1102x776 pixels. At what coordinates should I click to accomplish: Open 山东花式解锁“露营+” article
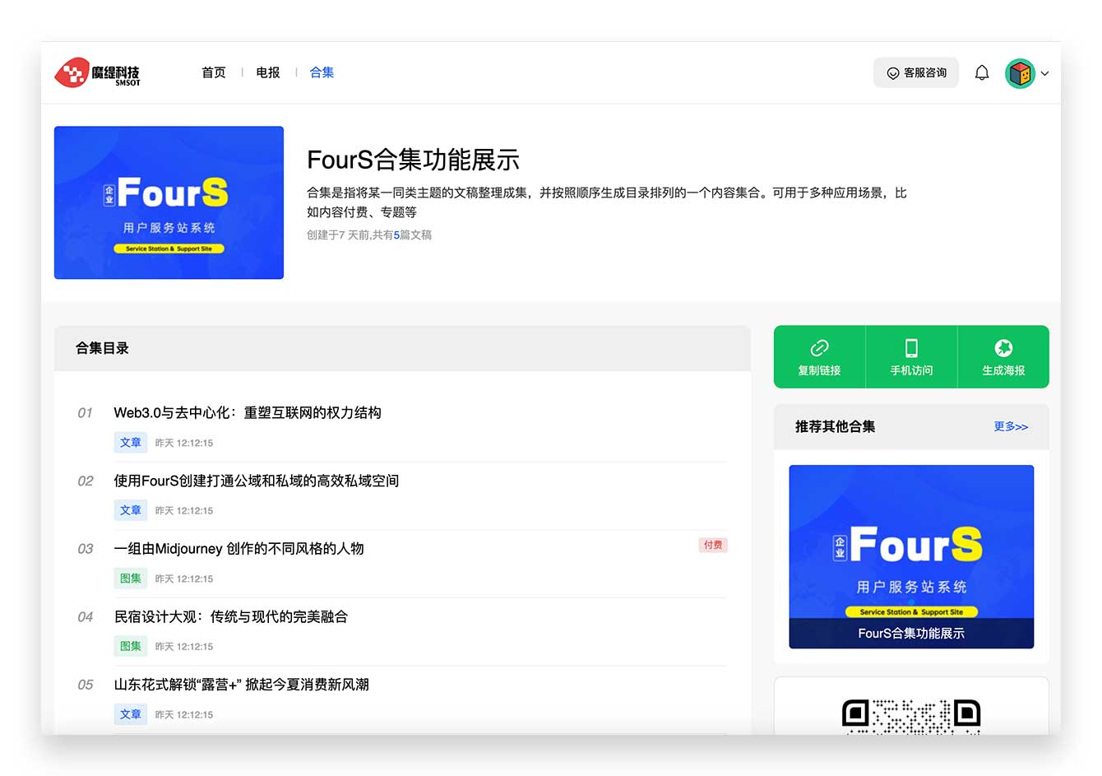point(241,685)
